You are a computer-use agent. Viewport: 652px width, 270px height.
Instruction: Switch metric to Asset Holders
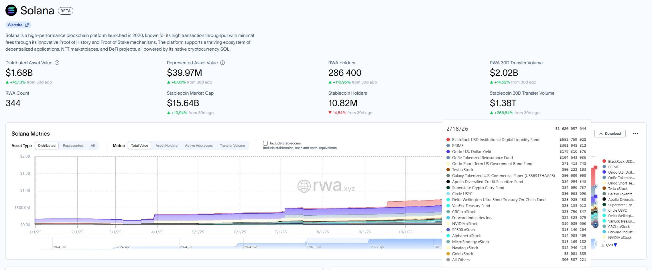[166, 146]
